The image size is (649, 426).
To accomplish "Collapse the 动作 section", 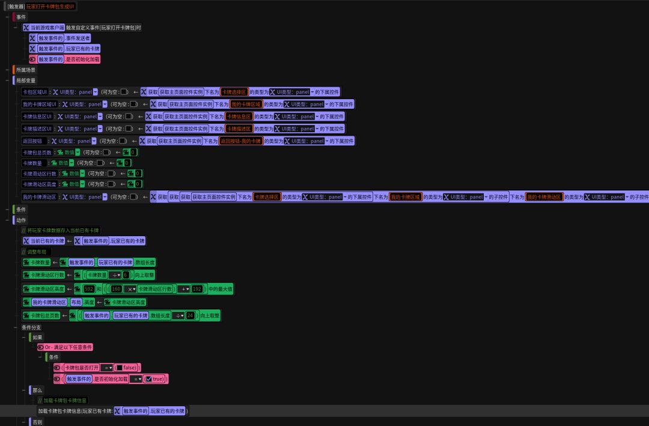I will (x=7, y=221).
